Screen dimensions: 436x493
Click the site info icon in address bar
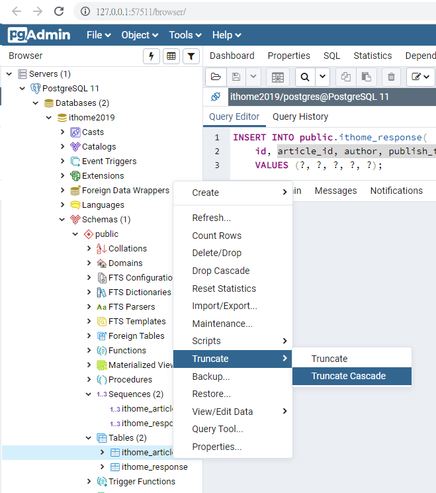coord(85,12)
